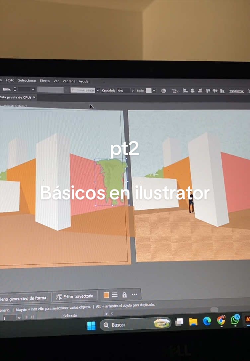Click the stroke weight value field
The width and height of the screenshot is (250, 361).
(x=24, y=89)
